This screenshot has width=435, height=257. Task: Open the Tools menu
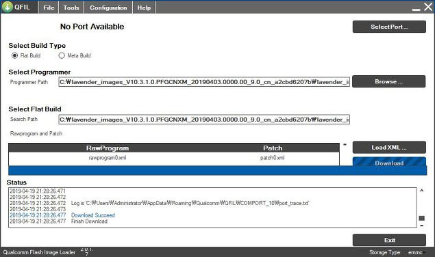[x=71, y=8]
